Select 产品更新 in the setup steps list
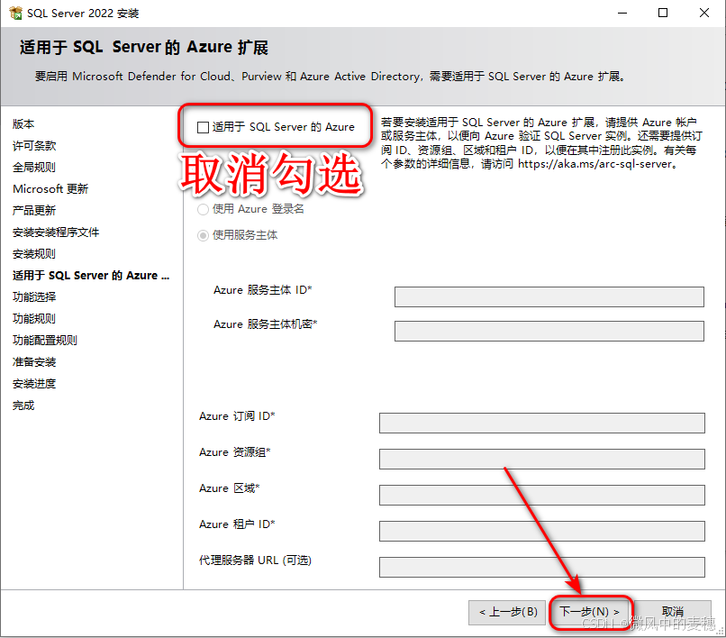 point(34,210)
